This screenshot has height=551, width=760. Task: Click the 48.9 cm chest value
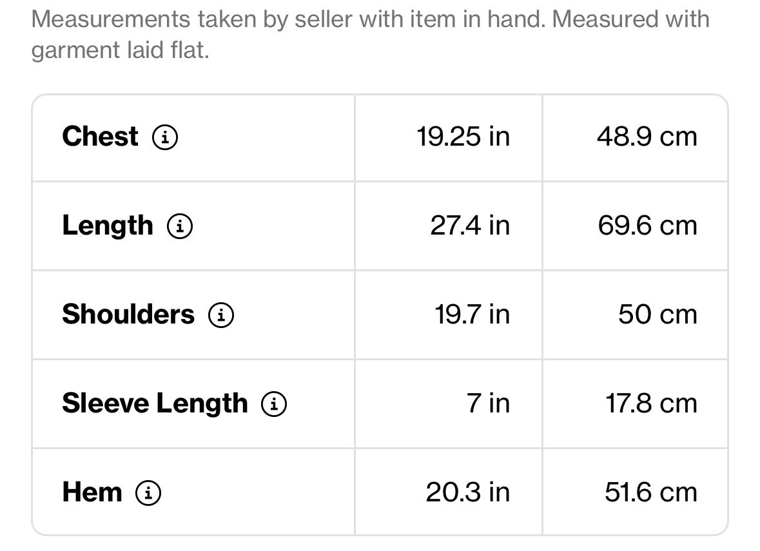point(647,136)
